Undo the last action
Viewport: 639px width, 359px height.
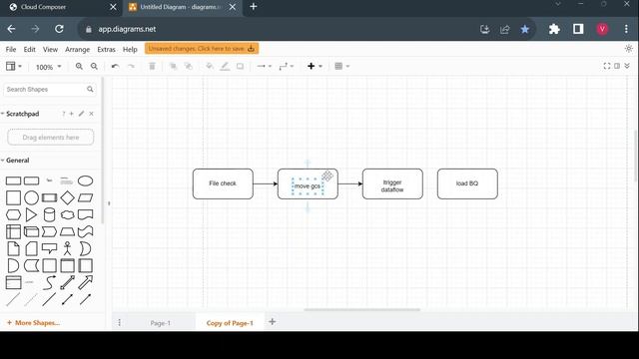(x=116, y=66)
